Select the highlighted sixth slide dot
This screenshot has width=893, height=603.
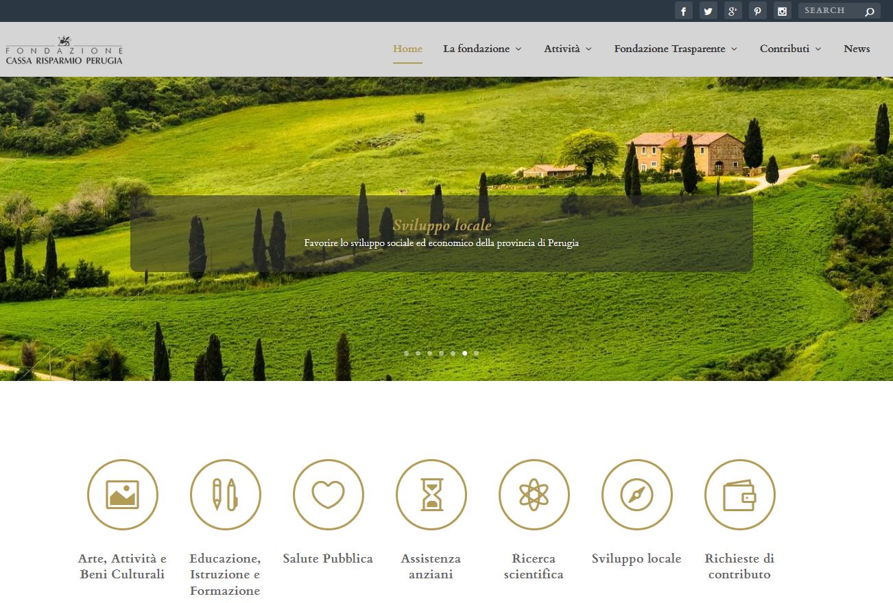coord(464,354)
